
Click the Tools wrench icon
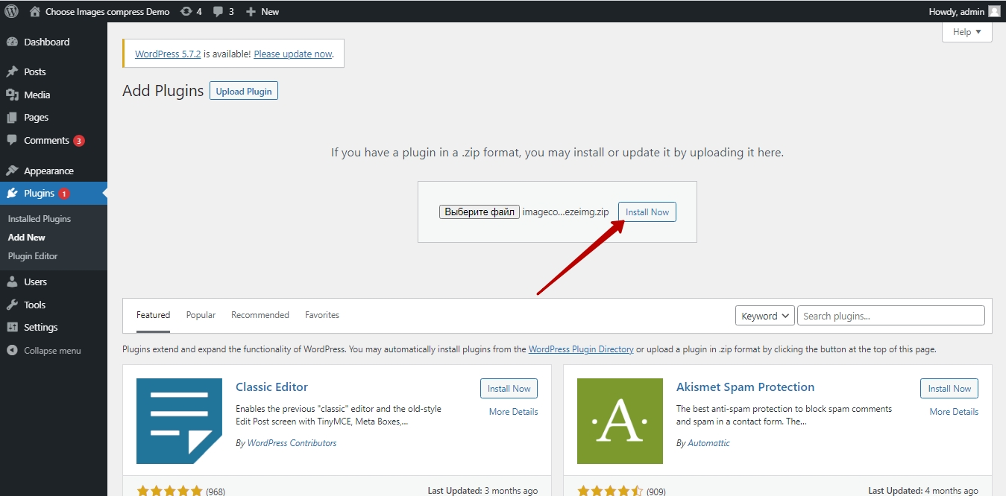pos(12,305)
